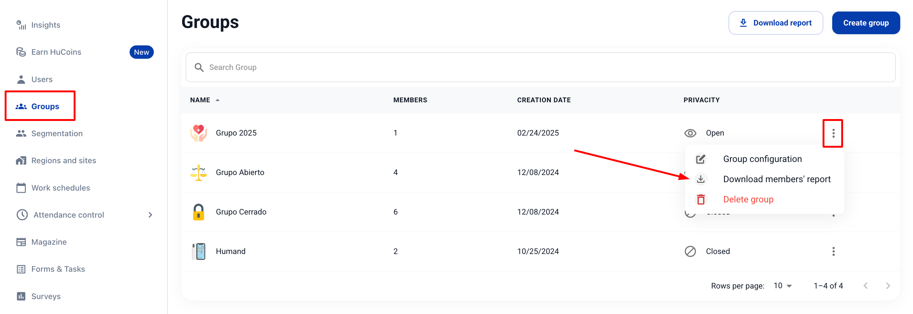
Task: Click the Download report button
Action: 775,23
